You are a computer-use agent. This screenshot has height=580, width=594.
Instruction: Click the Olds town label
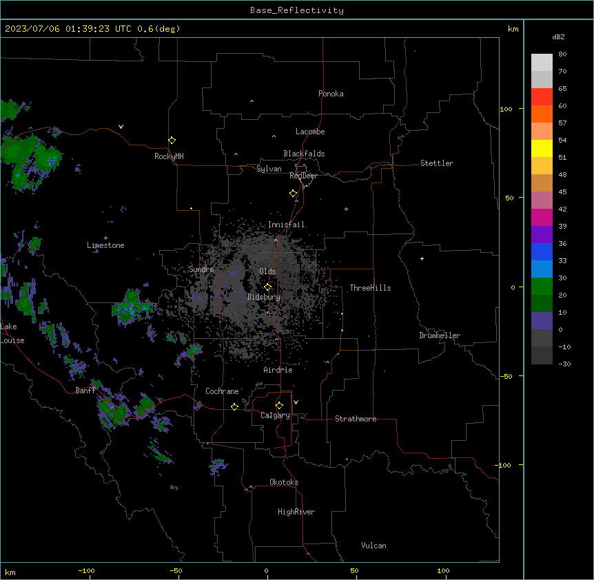pos(267,271)
